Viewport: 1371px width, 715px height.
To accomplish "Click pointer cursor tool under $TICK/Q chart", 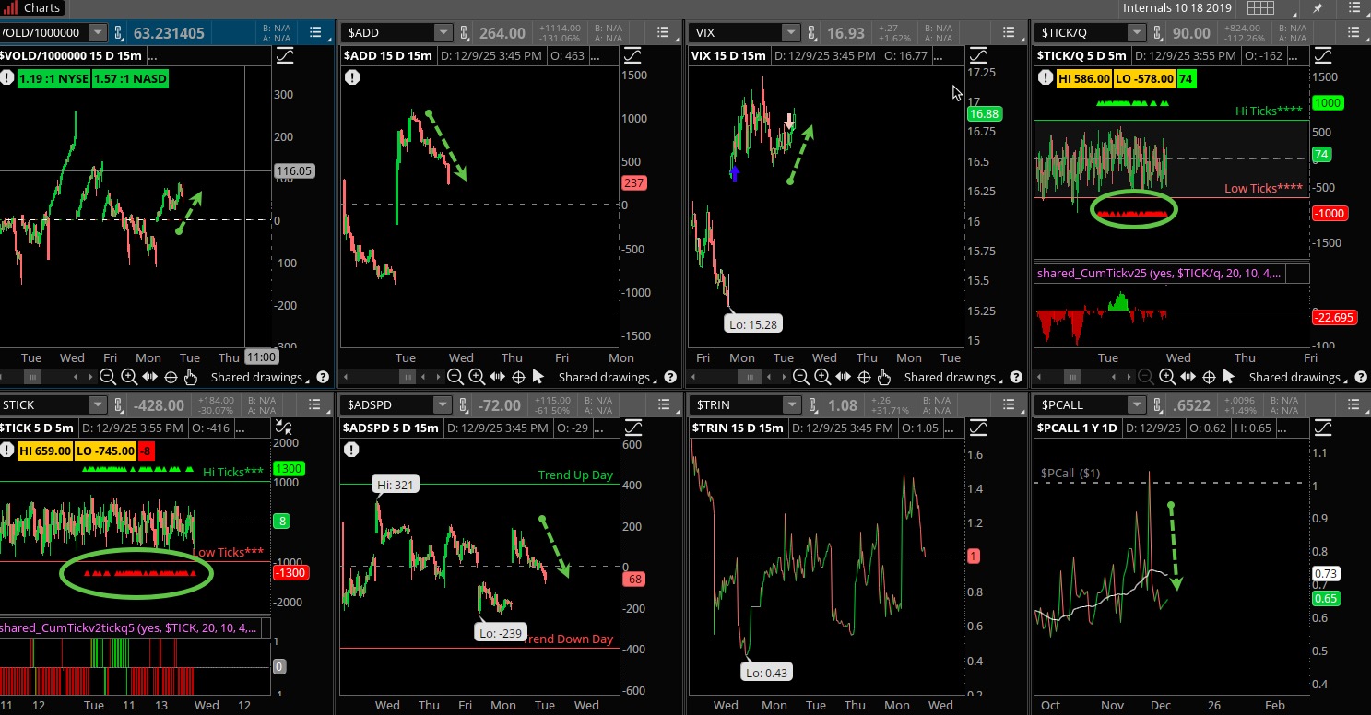I will tap(1228, 377).
